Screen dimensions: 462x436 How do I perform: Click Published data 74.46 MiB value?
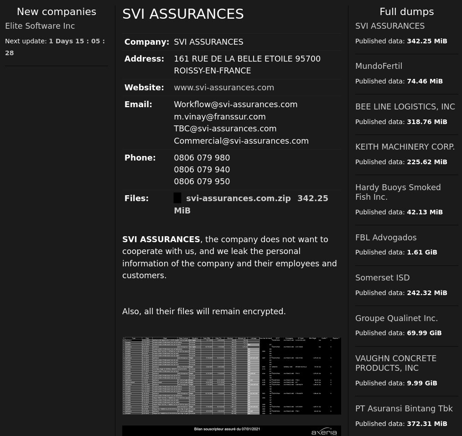coord(425,81)
